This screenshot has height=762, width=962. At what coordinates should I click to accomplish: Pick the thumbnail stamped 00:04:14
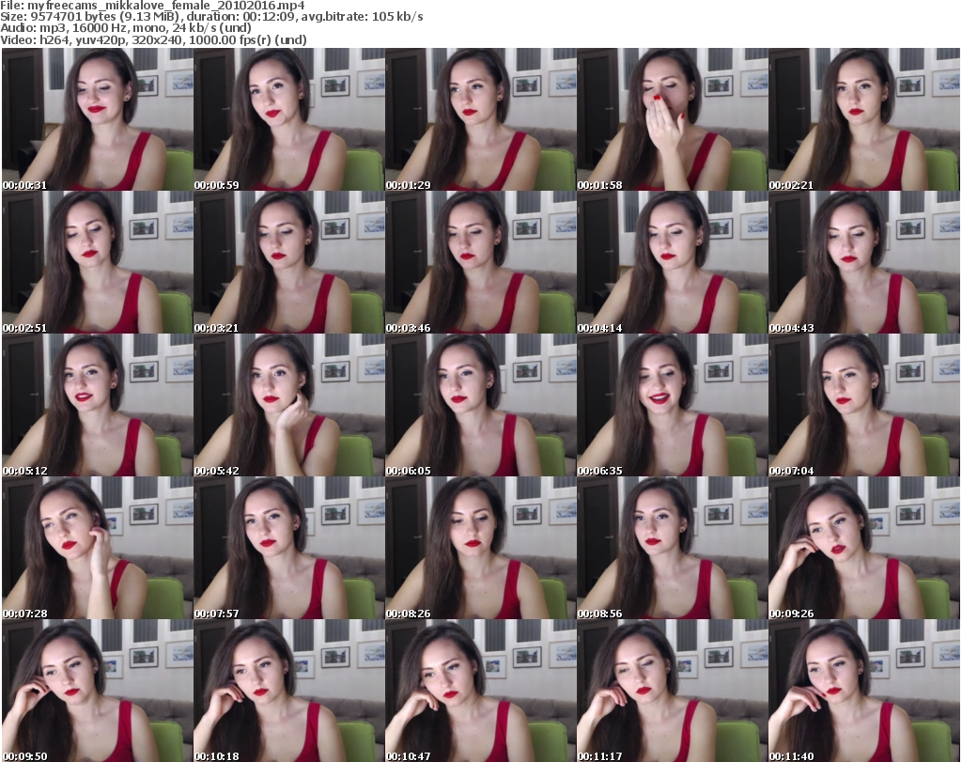[672, 262]
